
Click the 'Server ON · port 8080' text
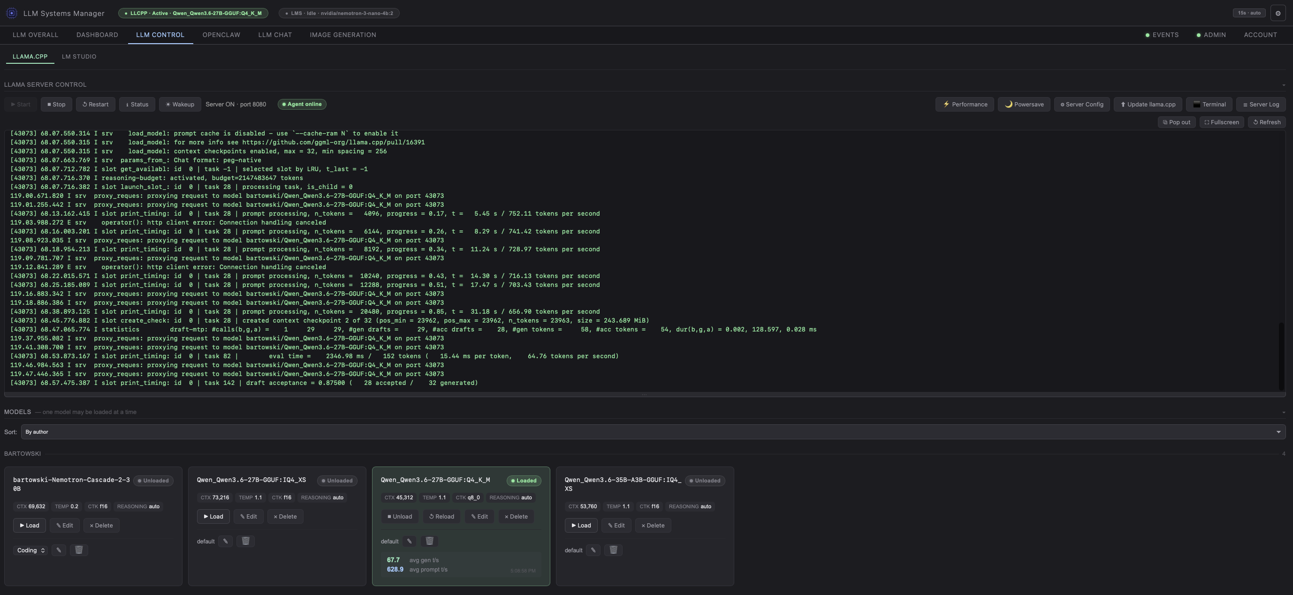point(236,105)
